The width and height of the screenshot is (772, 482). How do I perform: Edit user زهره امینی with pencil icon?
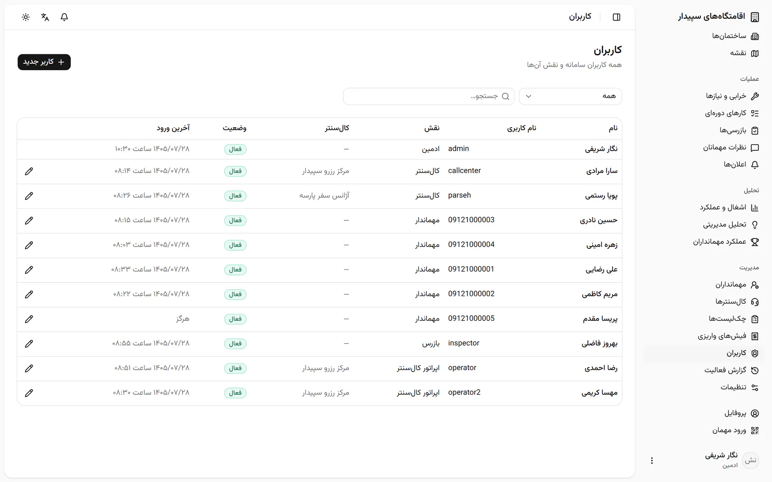[29, 245]
